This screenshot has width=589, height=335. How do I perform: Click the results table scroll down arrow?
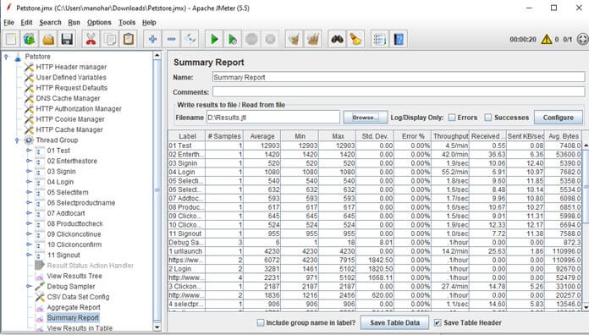(586, 307)
